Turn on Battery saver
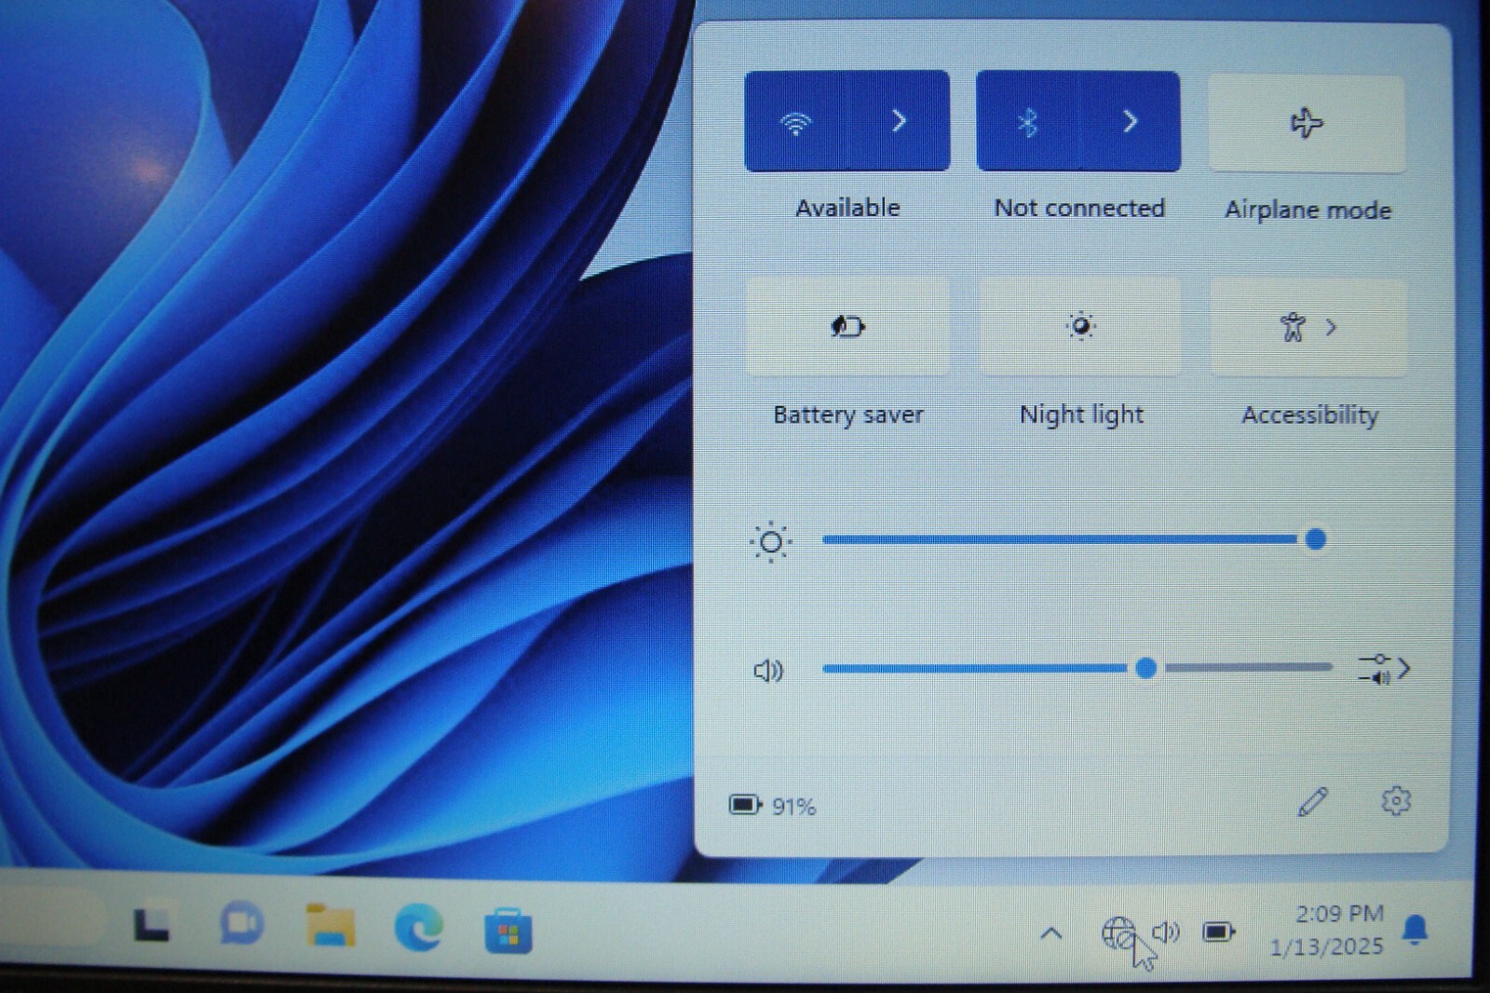The width and height of the screenshot is (1490, 993). point(847,327)
